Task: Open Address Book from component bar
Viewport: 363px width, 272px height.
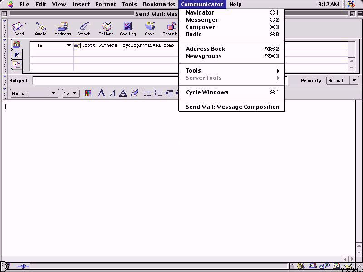Action: click(x=336, y=266)
